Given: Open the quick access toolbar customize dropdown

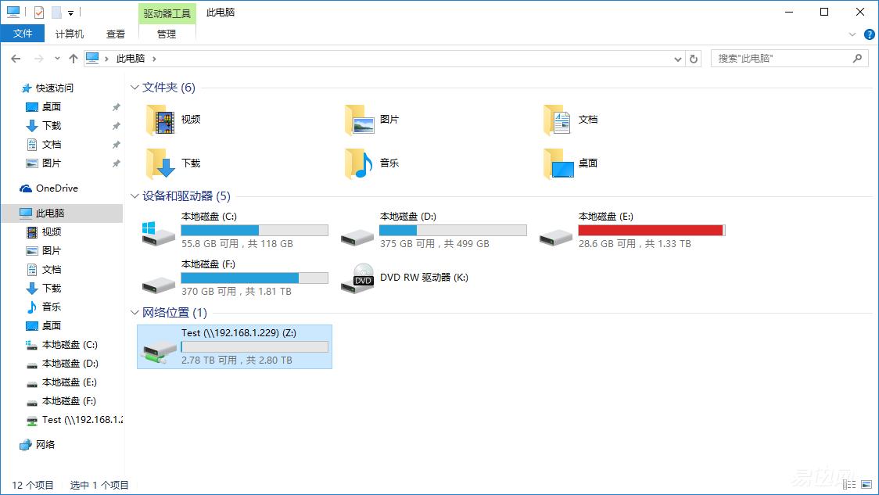Looking at the screenshot, I should tap(70, 13).
